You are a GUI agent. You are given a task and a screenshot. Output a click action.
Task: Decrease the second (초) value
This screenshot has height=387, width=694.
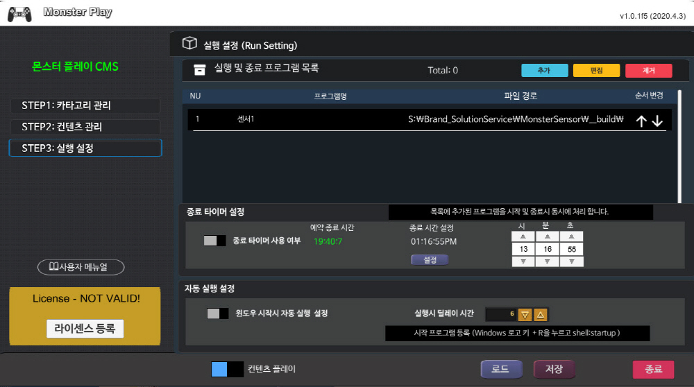pyautogui.click(x=571, y=261)
